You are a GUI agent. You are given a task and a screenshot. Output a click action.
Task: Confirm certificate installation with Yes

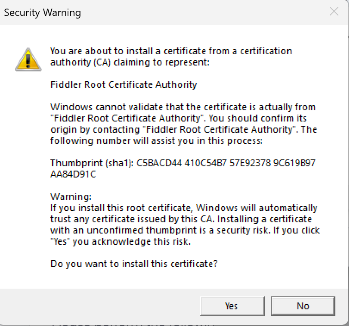tap(232, 306)
